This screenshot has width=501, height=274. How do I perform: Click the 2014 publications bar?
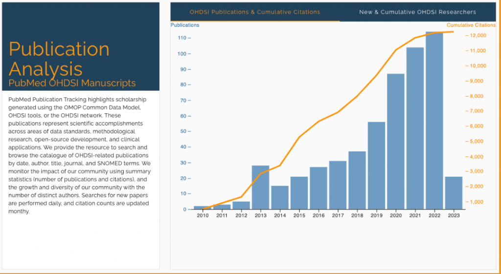[x=280, y=198]
